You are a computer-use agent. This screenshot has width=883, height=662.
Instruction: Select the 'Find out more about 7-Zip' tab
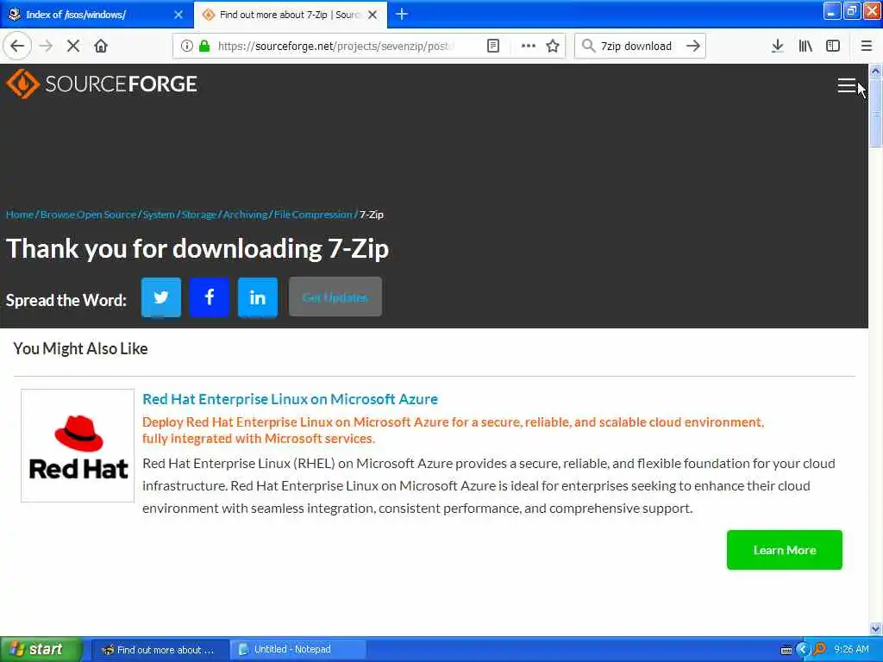(291, 15)
